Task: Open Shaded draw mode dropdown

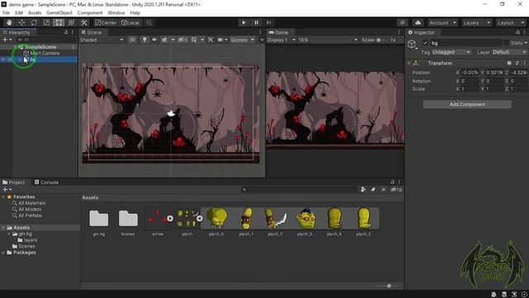Action: (x=102, y=40)
